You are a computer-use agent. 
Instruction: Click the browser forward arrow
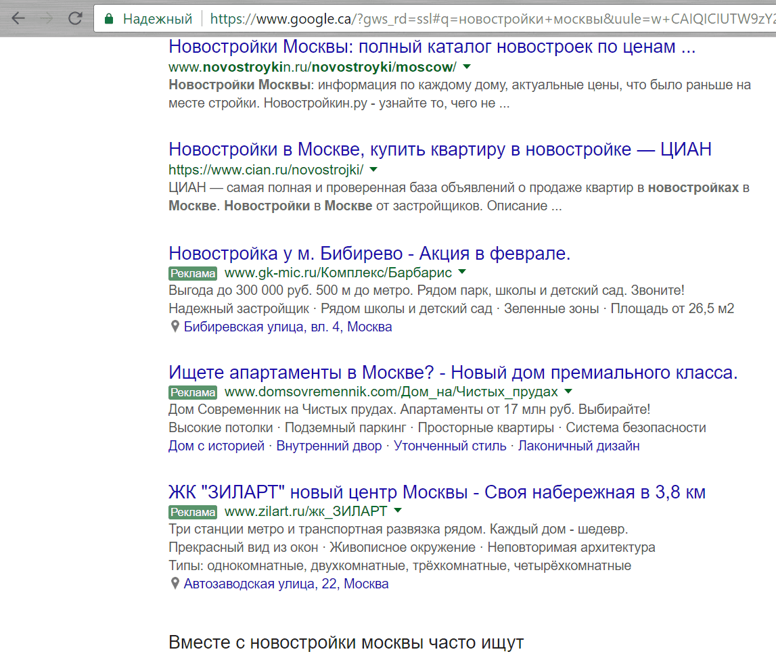point(47,18)
